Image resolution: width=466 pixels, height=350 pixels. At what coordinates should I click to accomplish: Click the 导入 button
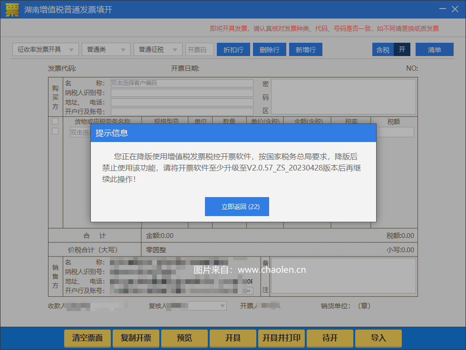click(379, 338)
